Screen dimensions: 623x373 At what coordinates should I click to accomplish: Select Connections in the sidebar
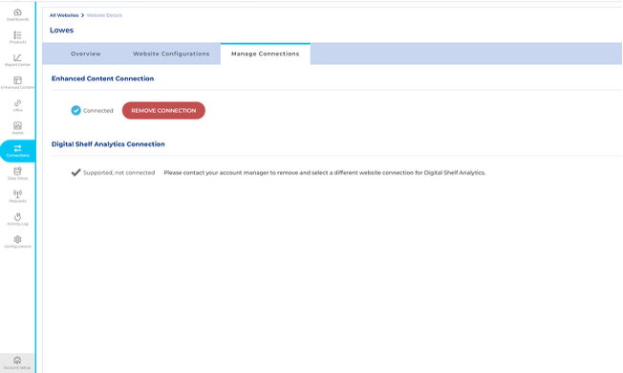[x=17, y=151]
